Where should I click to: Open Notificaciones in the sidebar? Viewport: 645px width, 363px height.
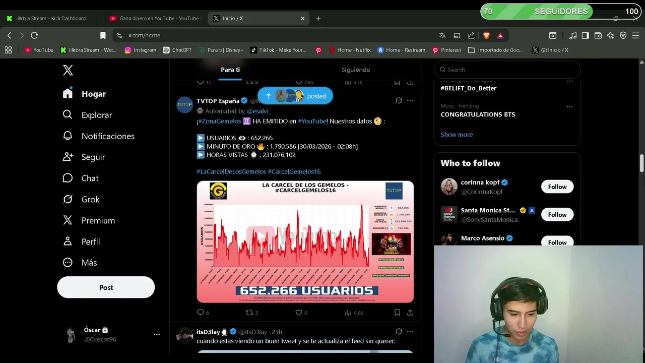click(98, 136)
